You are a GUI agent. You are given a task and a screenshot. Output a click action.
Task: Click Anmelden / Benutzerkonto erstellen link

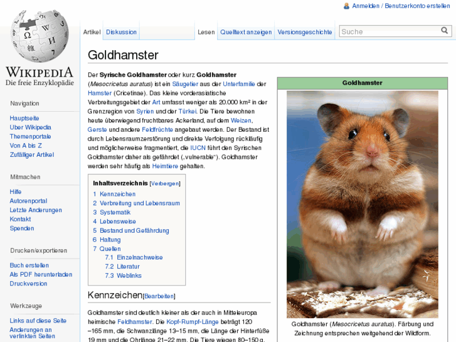pyautogui.click(x=401, y=6)
